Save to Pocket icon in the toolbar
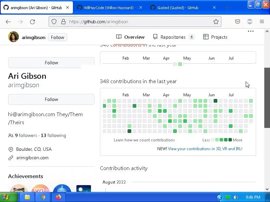This screenshot has width=270, height=202. pyautogui.click(x=238, y=22)
